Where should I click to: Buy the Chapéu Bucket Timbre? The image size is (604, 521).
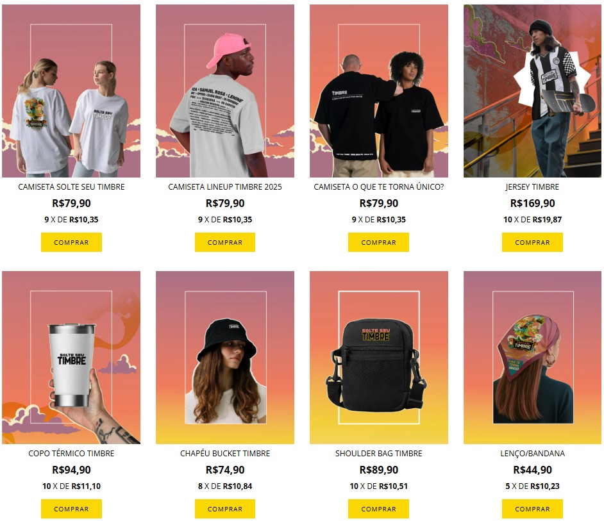pos(225,509)
